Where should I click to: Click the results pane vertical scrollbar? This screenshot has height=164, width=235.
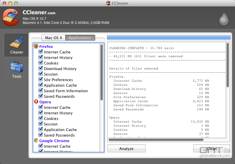[x=228, y=65]
